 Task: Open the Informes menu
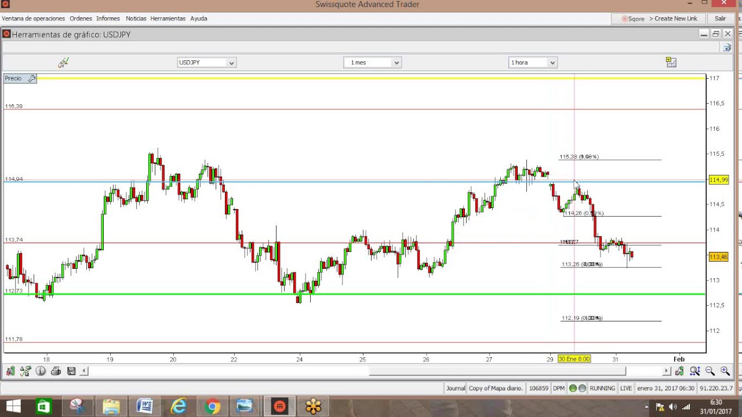tap(108, 19)
